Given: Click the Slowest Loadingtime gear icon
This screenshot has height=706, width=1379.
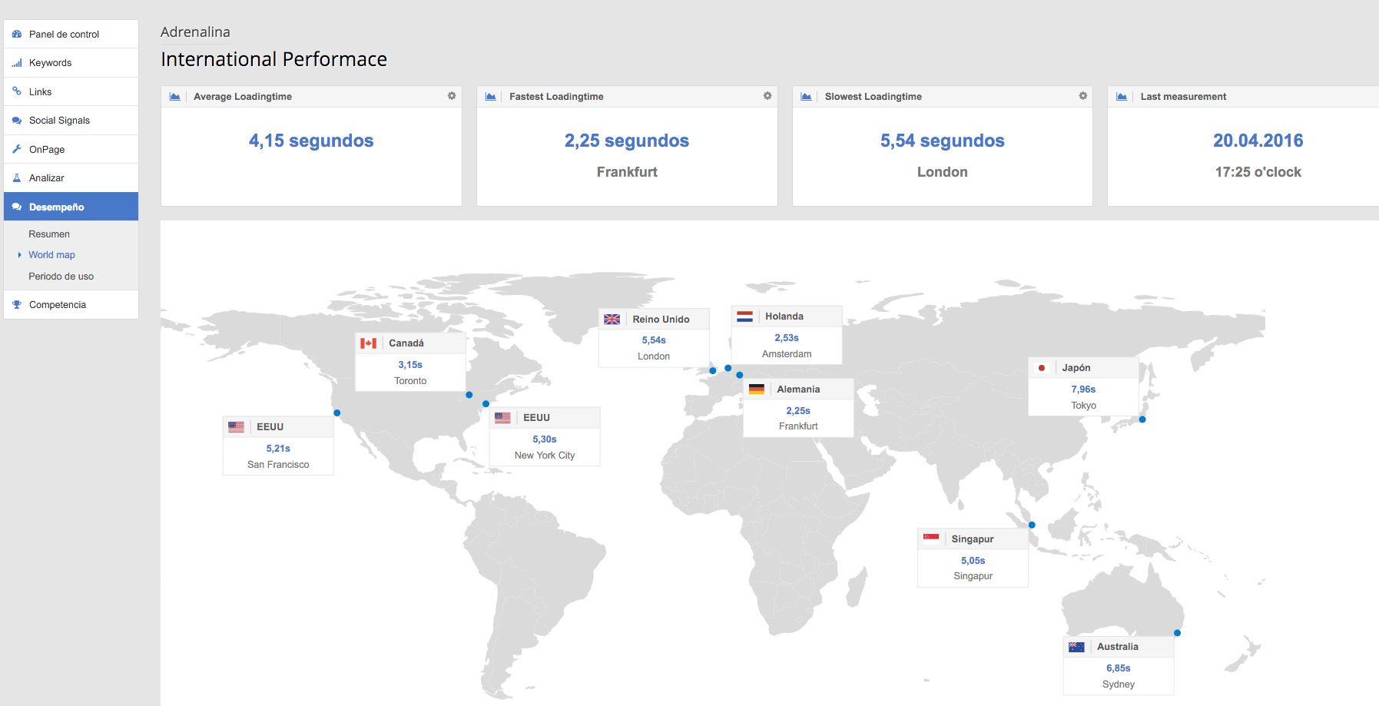Looking at the screenshot, I should point(1082,96).
